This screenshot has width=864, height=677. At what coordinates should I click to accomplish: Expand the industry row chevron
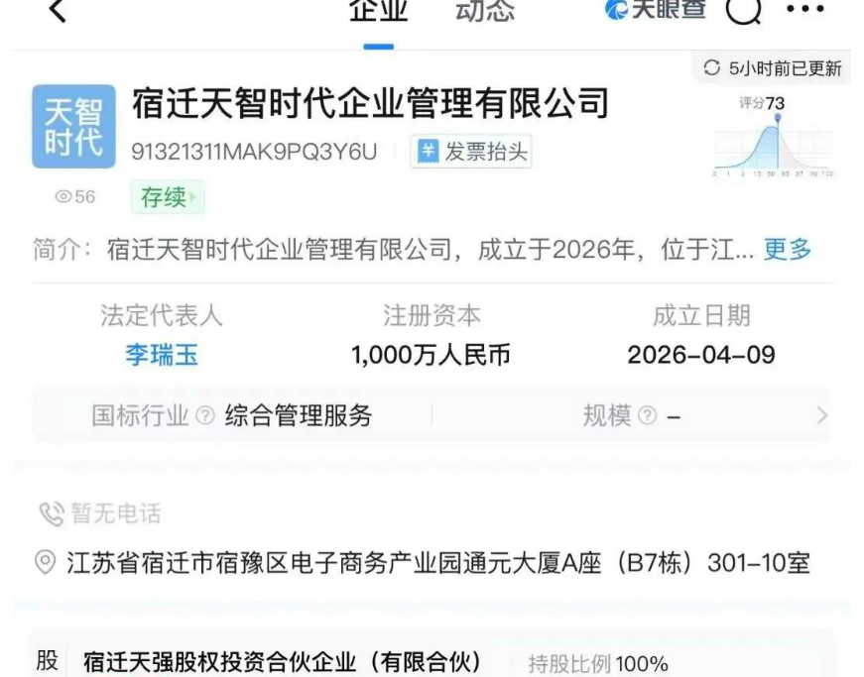(x=821, y=415)
